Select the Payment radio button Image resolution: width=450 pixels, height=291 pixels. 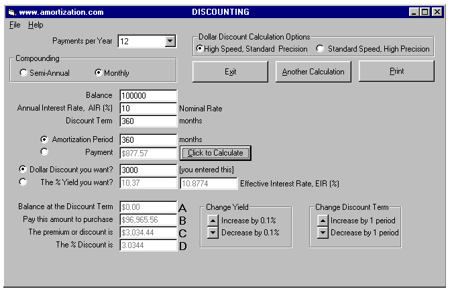click(45, 152)
